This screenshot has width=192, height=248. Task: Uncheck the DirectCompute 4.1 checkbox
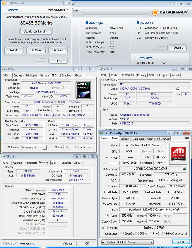[x=164, y=233]
